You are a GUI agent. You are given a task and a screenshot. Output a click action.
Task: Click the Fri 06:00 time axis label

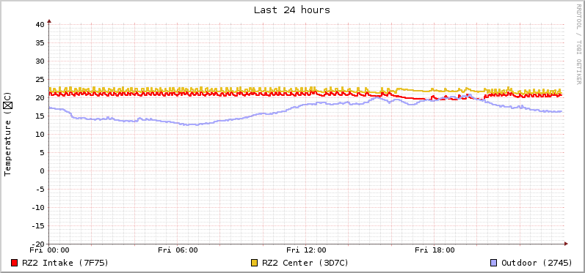(x=178, y=250)
